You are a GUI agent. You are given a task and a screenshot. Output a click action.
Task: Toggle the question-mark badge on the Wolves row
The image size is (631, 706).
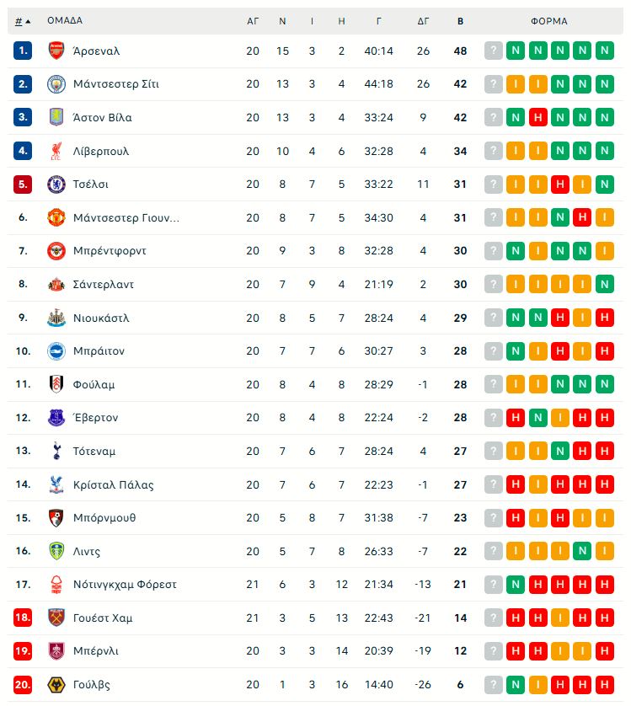492,684
